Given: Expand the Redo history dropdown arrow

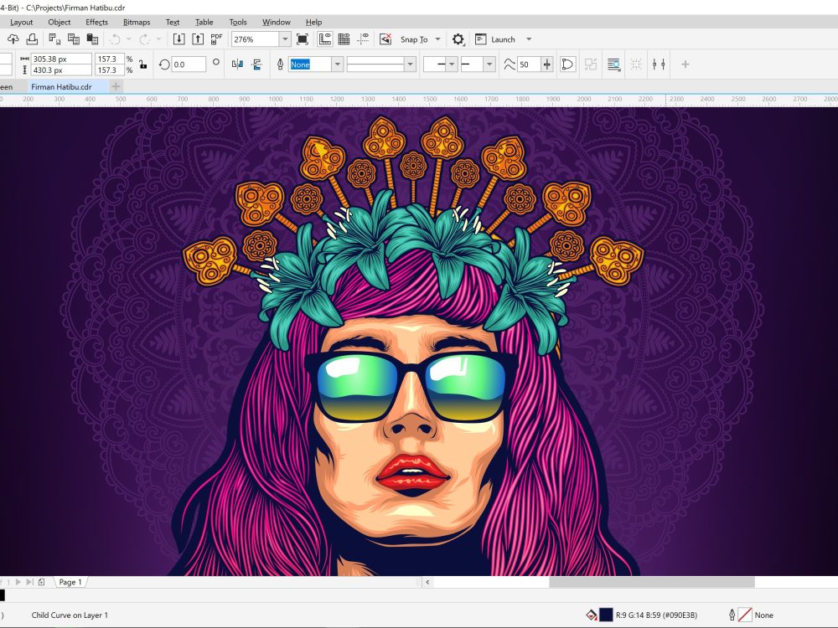Looking at the screenshot, I should [158, 39].
